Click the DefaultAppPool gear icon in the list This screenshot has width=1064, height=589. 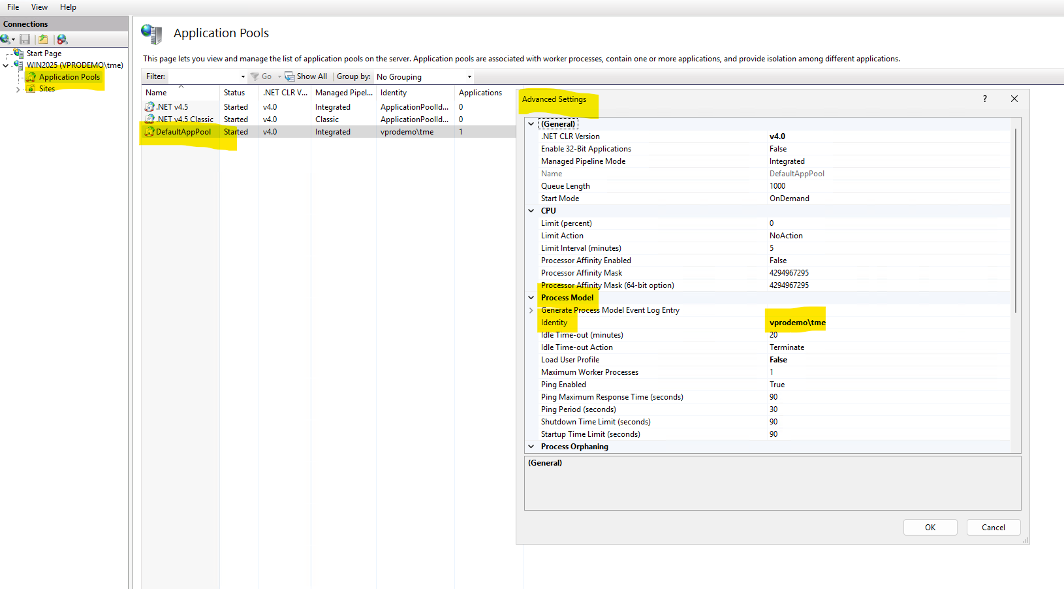click(x=149, y=131)
